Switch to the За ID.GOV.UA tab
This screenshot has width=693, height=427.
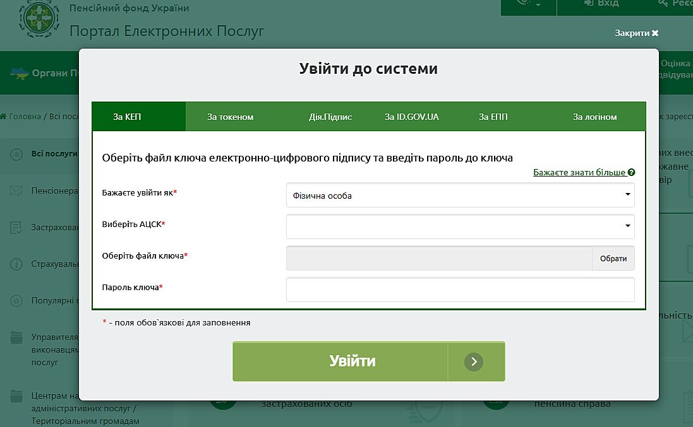411,117
